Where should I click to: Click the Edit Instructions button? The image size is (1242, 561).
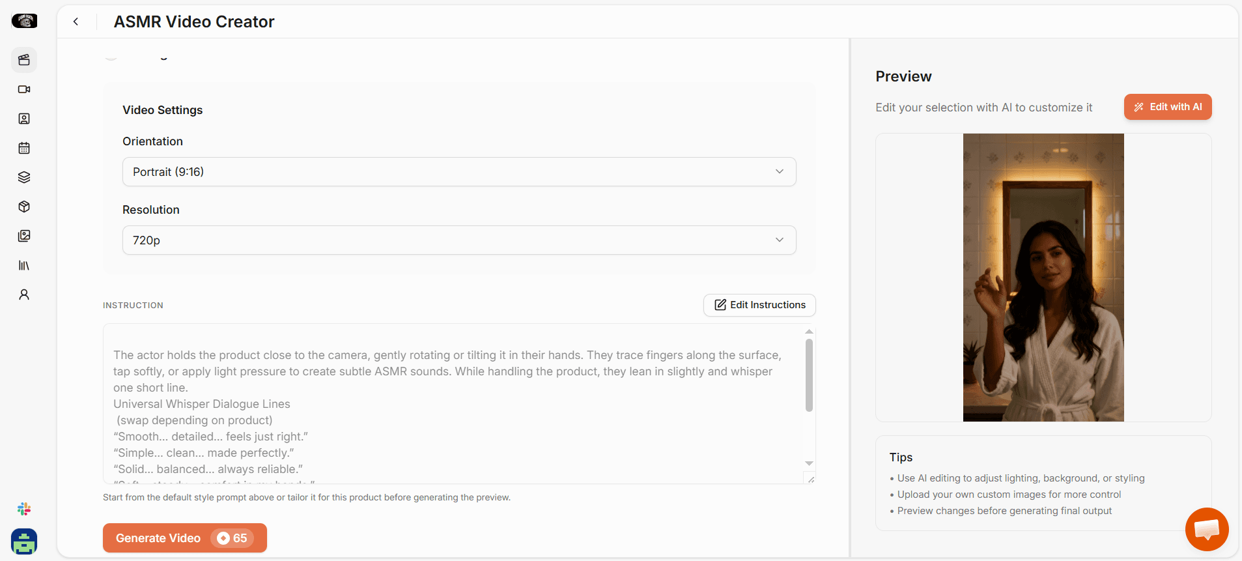tap(759, 305)
